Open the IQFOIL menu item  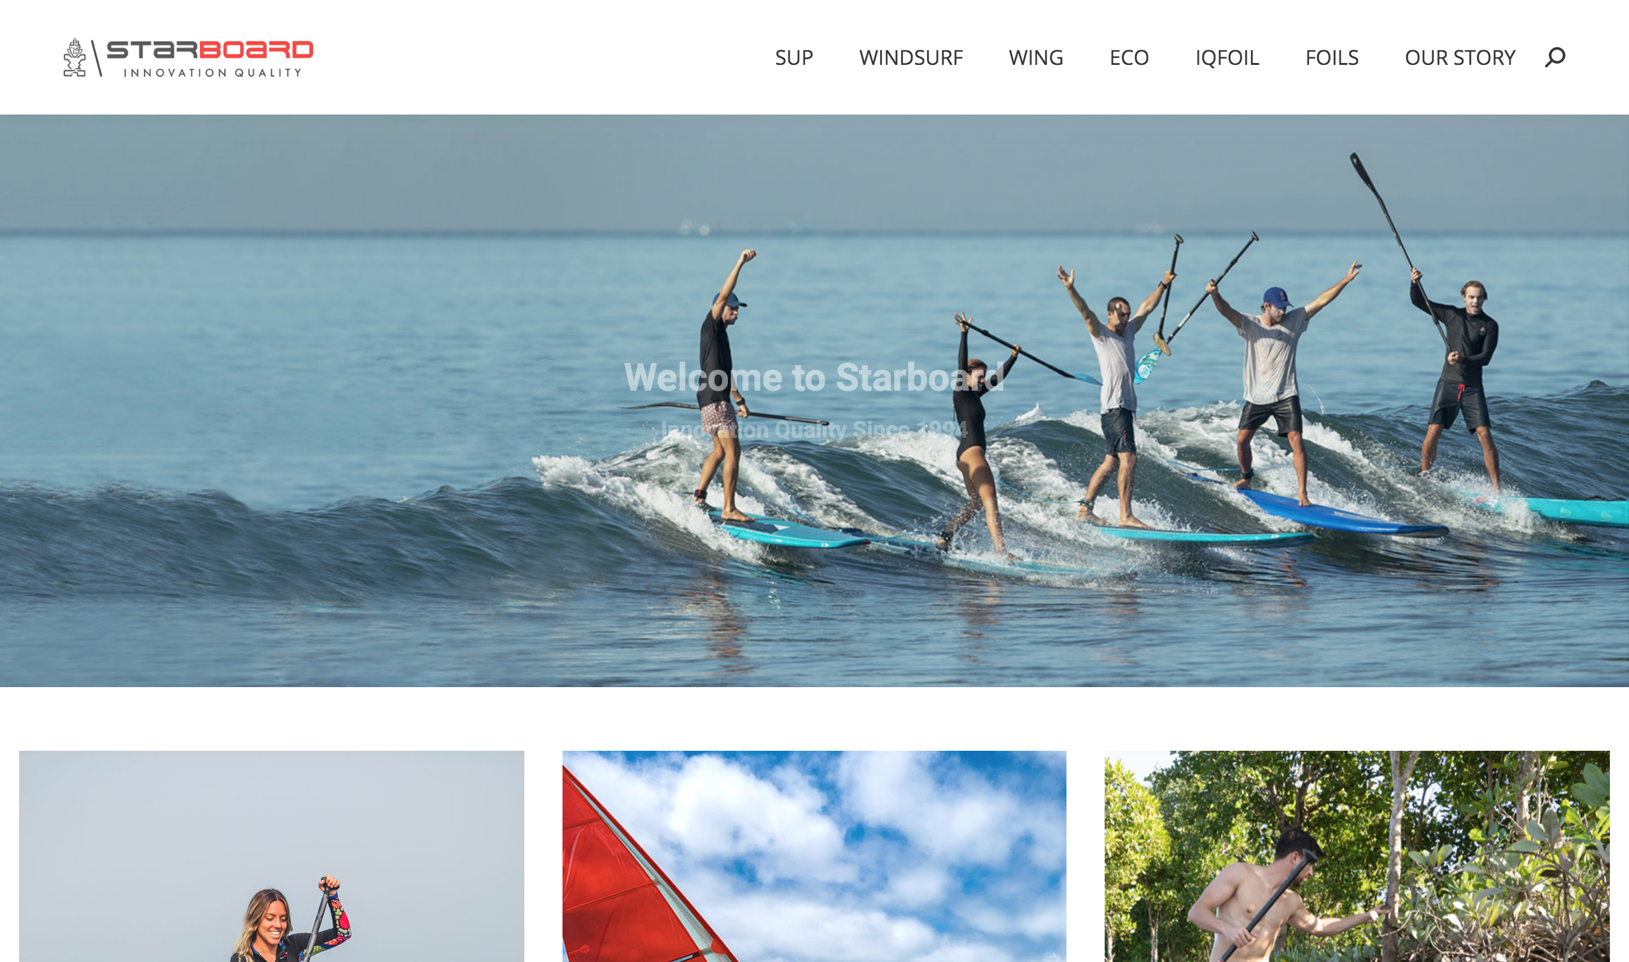(1227, 58)
